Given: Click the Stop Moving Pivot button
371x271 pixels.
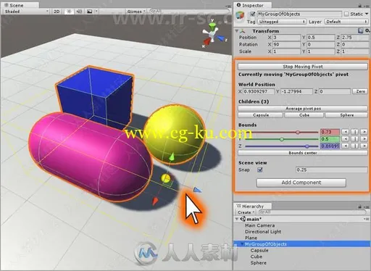Looking at the screenshot, I should tap(303, 67).
